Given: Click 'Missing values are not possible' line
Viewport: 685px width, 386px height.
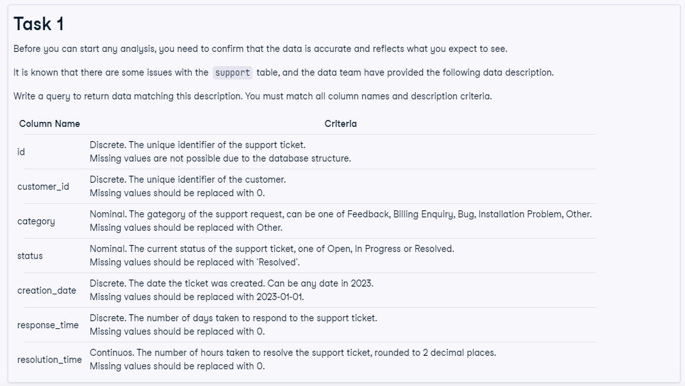Looking at the screenshot, I should click(x=220, y=158).
